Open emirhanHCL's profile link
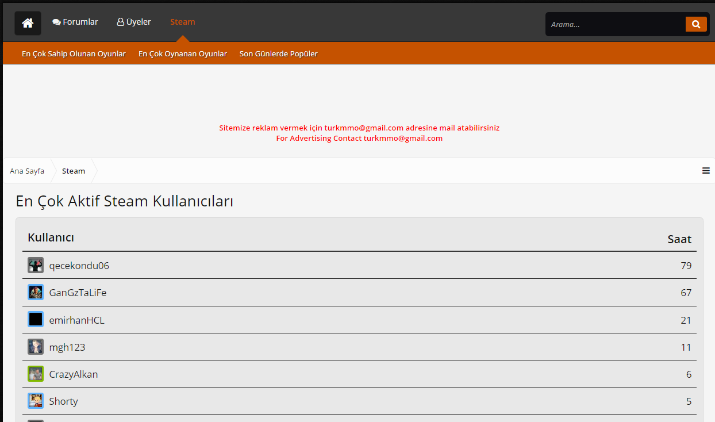Viewport: 715px width, 422px height. pyautogui.click(x=77, y=320)
